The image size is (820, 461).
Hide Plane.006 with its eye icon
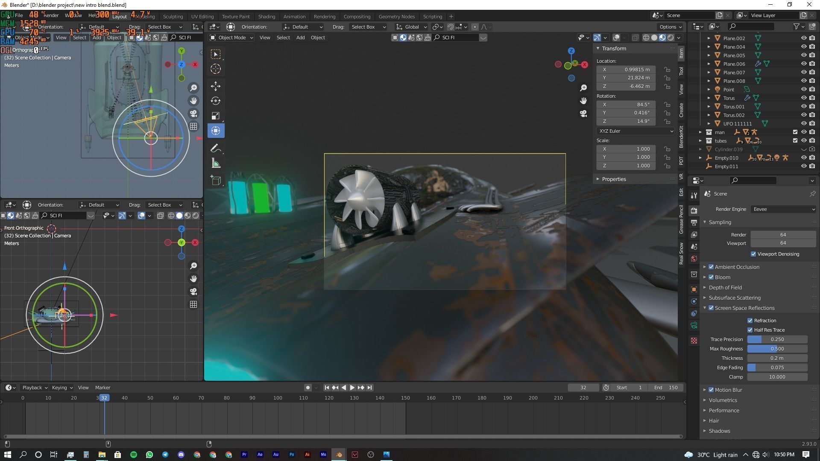point(803,64)
